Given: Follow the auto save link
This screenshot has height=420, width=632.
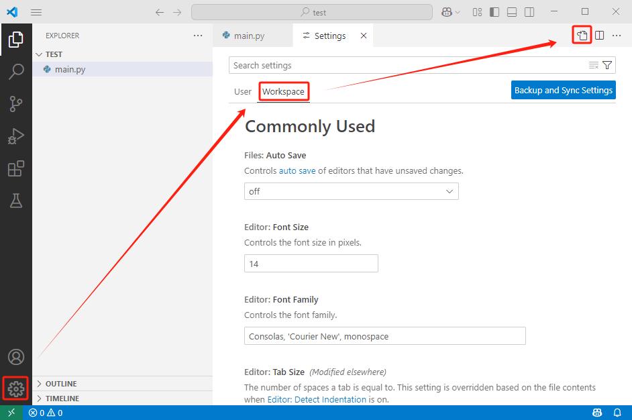Looking at the screenshot, I should tap(297, 171).
